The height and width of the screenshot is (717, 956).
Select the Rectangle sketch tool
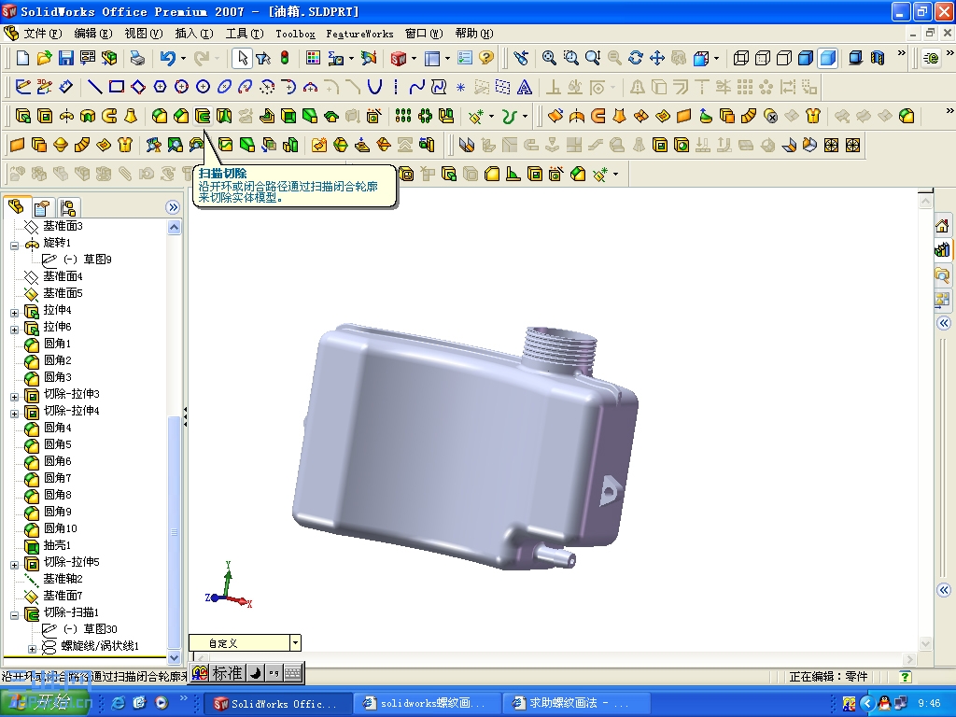coord(118,89)
